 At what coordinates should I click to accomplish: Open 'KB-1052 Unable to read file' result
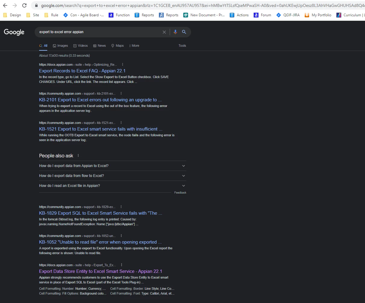point(100,242)
